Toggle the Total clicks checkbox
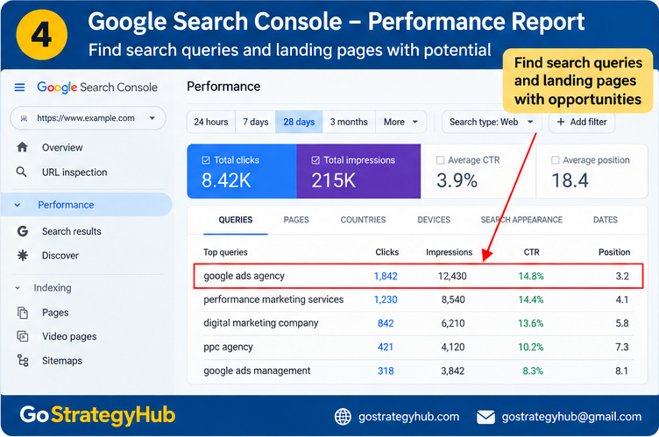Screen dimensions: 659x437 point(206,160)
